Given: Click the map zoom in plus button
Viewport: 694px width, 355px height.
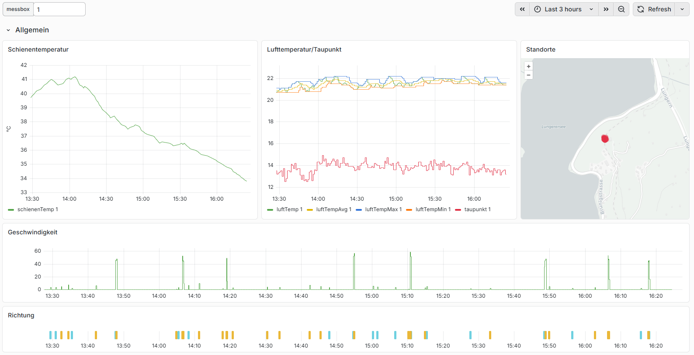Looking at the screenshot, I should (529, 66).
